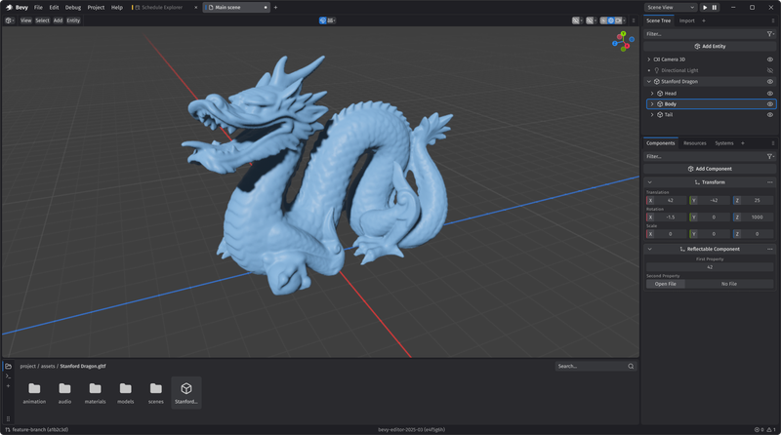
Task: Open the Transform component options menu
Action: (770, 182)
